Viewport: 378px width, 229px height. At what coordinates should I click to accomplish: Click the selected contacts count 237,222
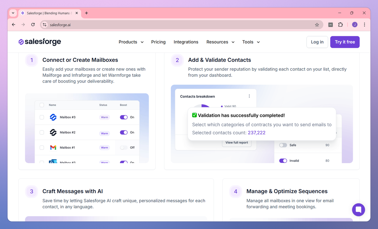(256, 133)
